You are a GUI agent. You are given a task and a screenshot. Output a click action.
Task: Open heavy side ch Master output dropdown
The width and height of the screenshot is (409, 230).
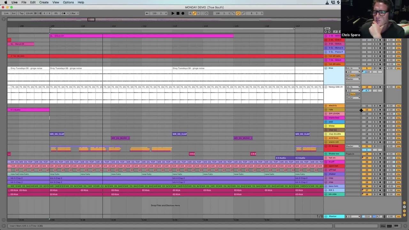click(353, 98)
